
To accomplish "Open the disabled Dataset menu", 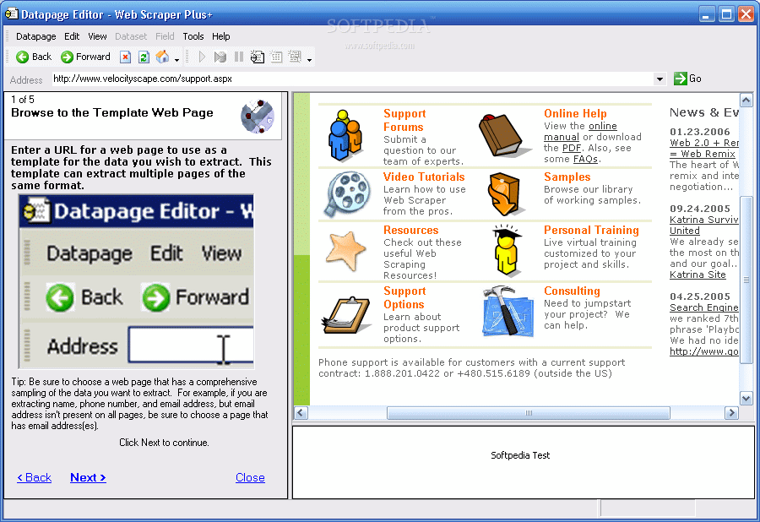I will pos(131,36).
